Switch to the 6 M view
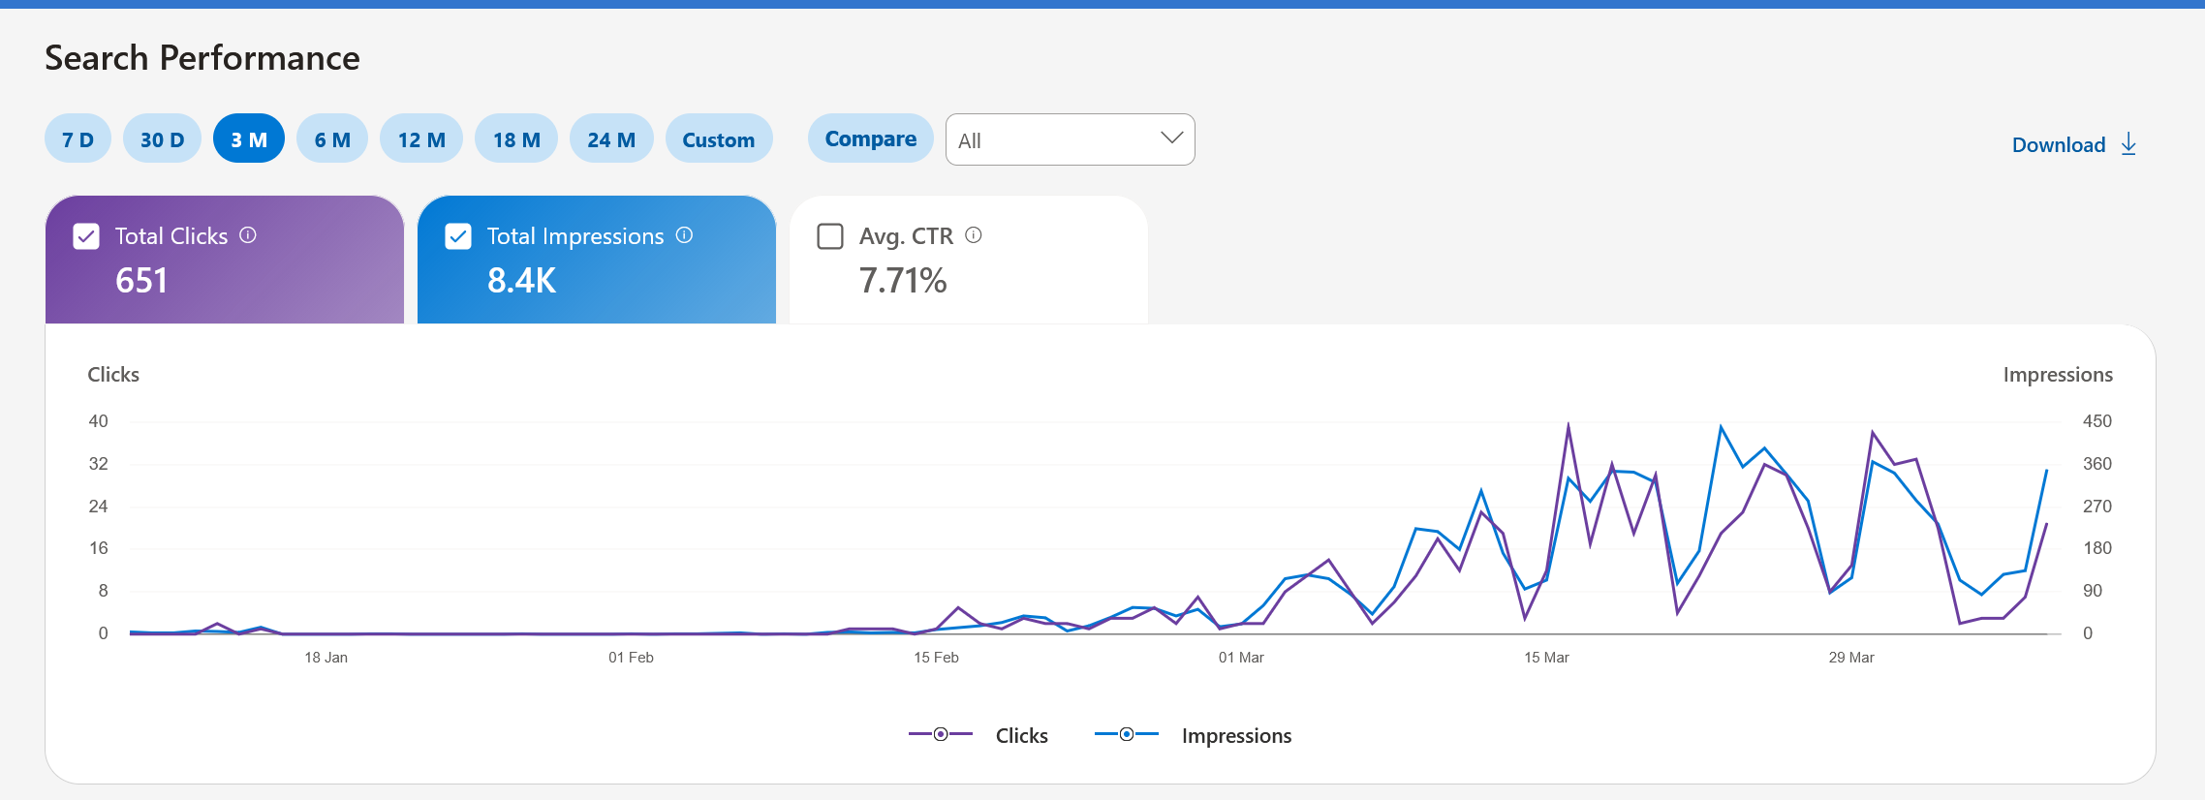Image resolution: width=2205 pixels, height=800 pixels. pos(332,138)
